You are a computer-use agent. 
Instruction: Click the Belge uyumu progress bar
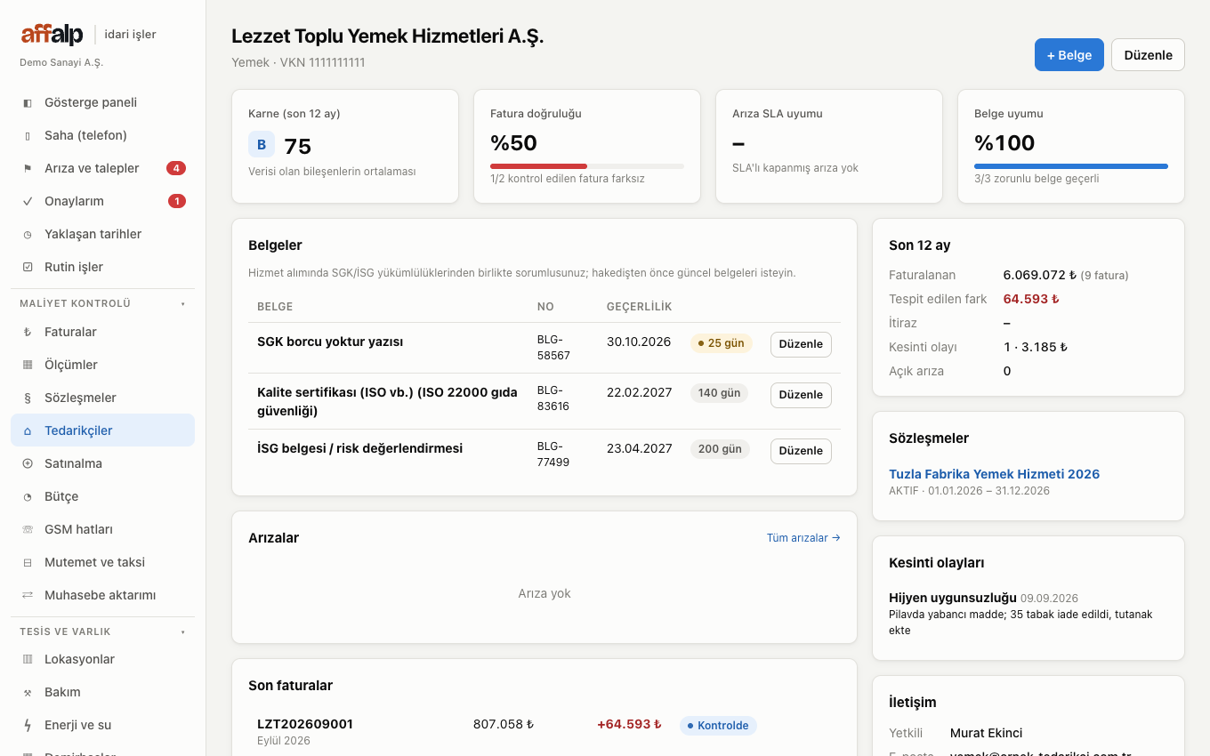tap(1071, 166)
